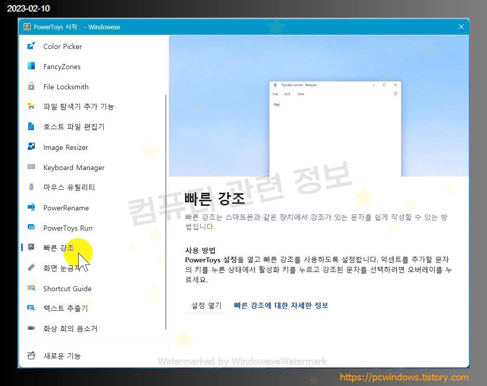Click the PowerToys logo in title bar

click(27, 27)
